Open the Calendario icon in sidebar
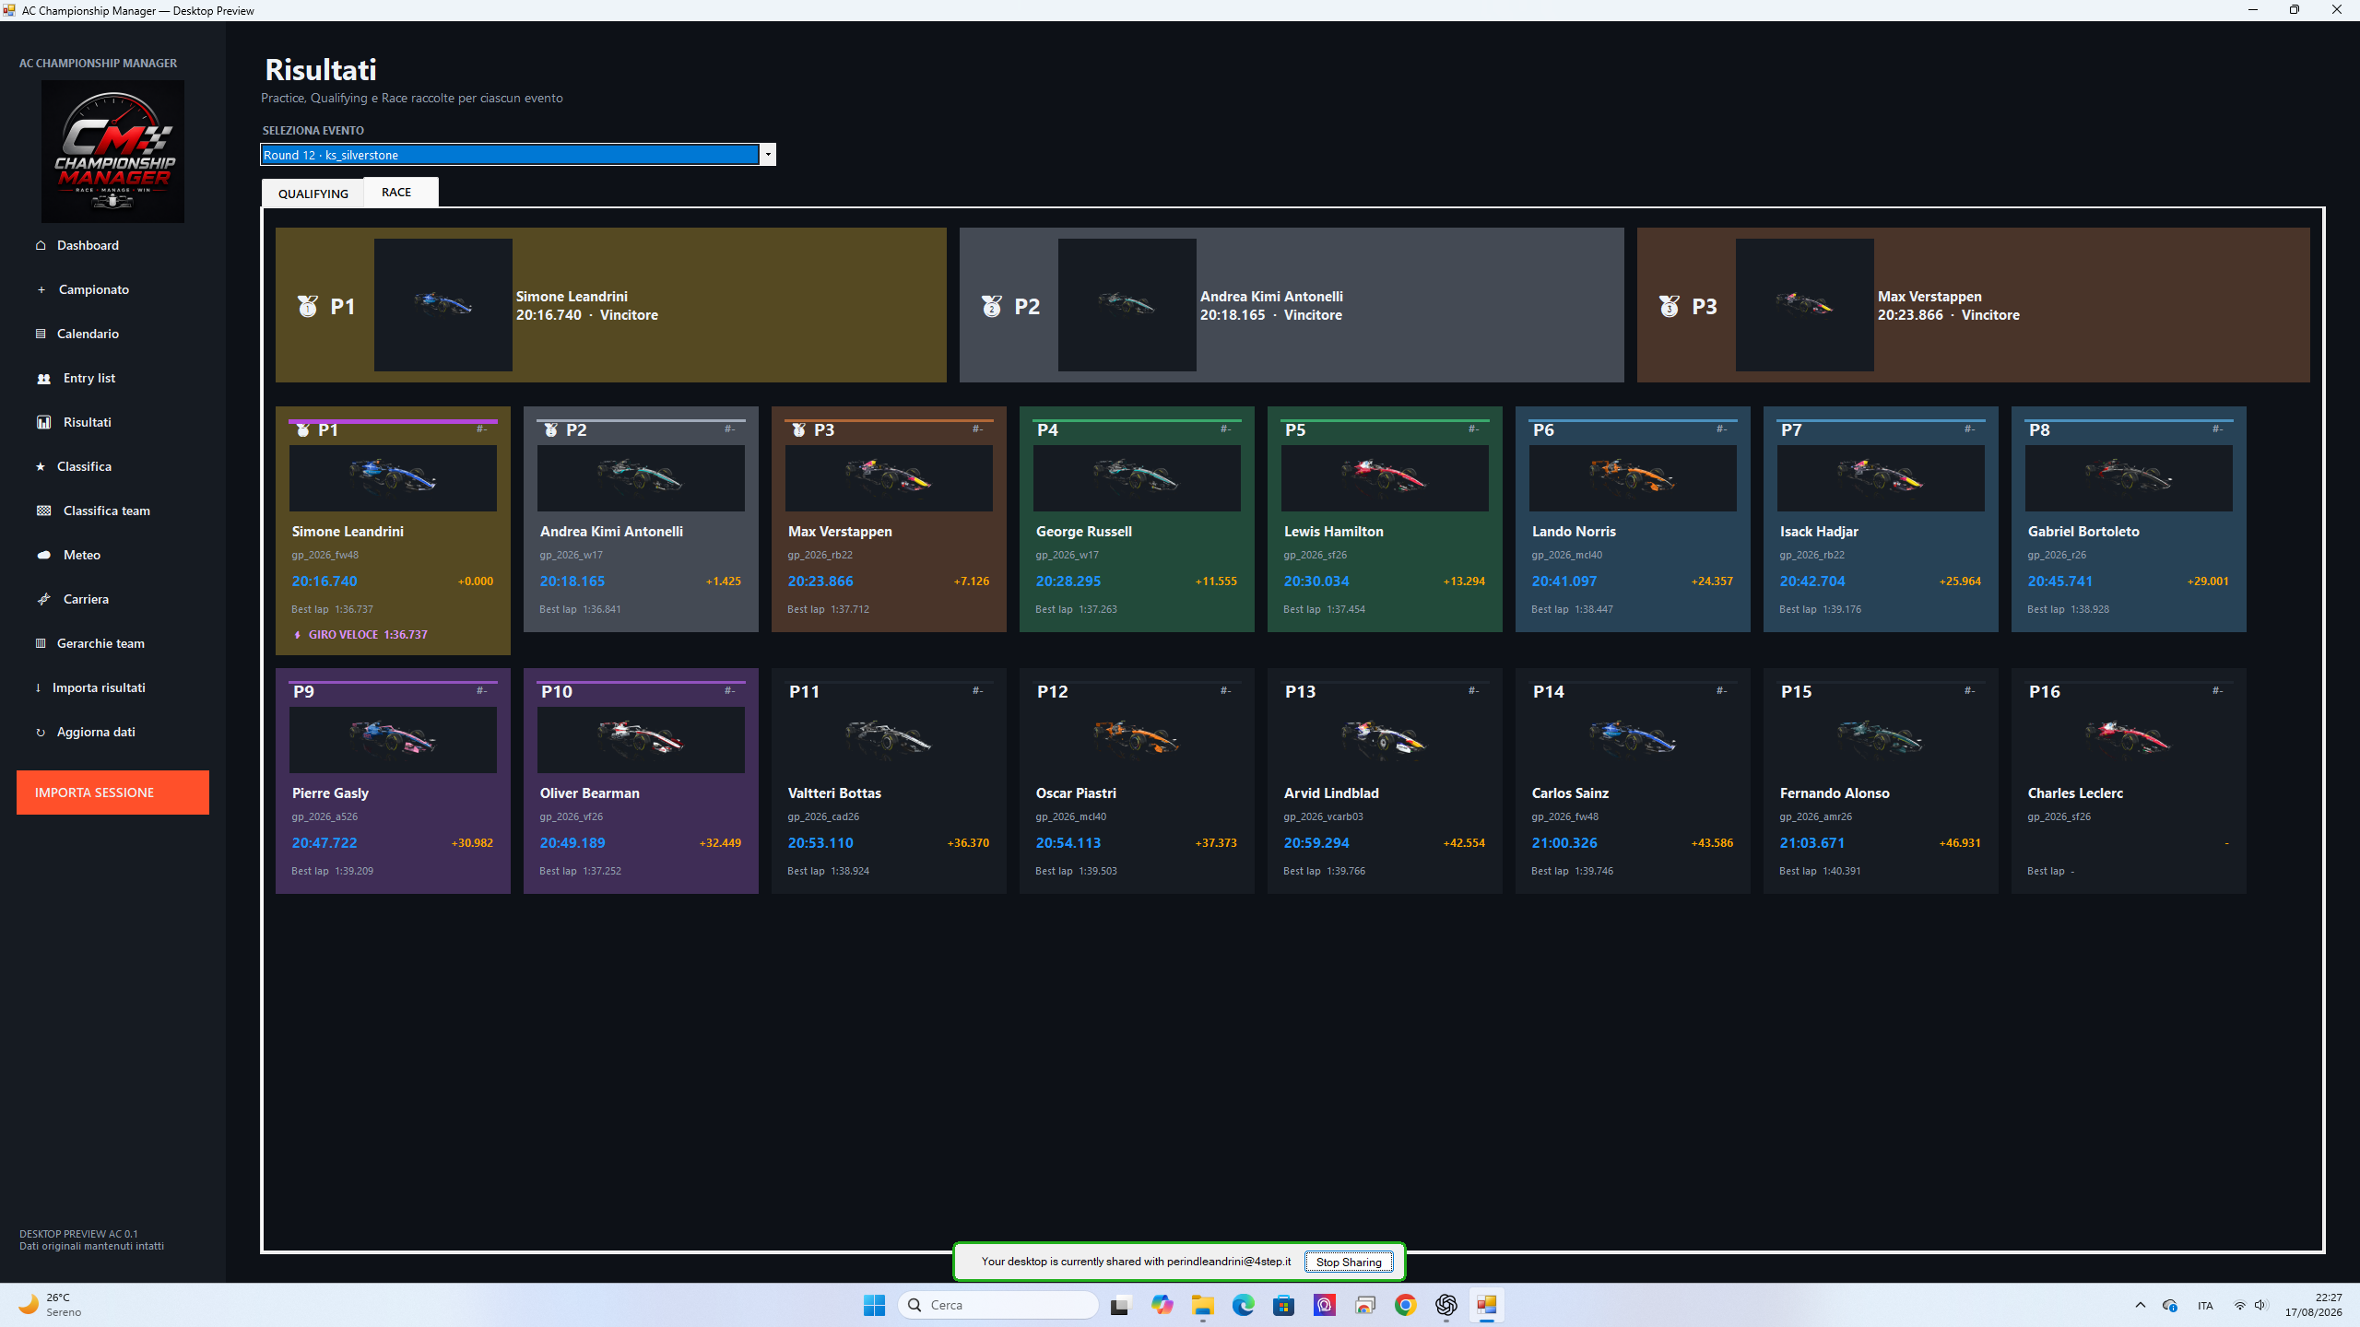The height and width of the screenshot is (1327, 2360). pos(41,334)
